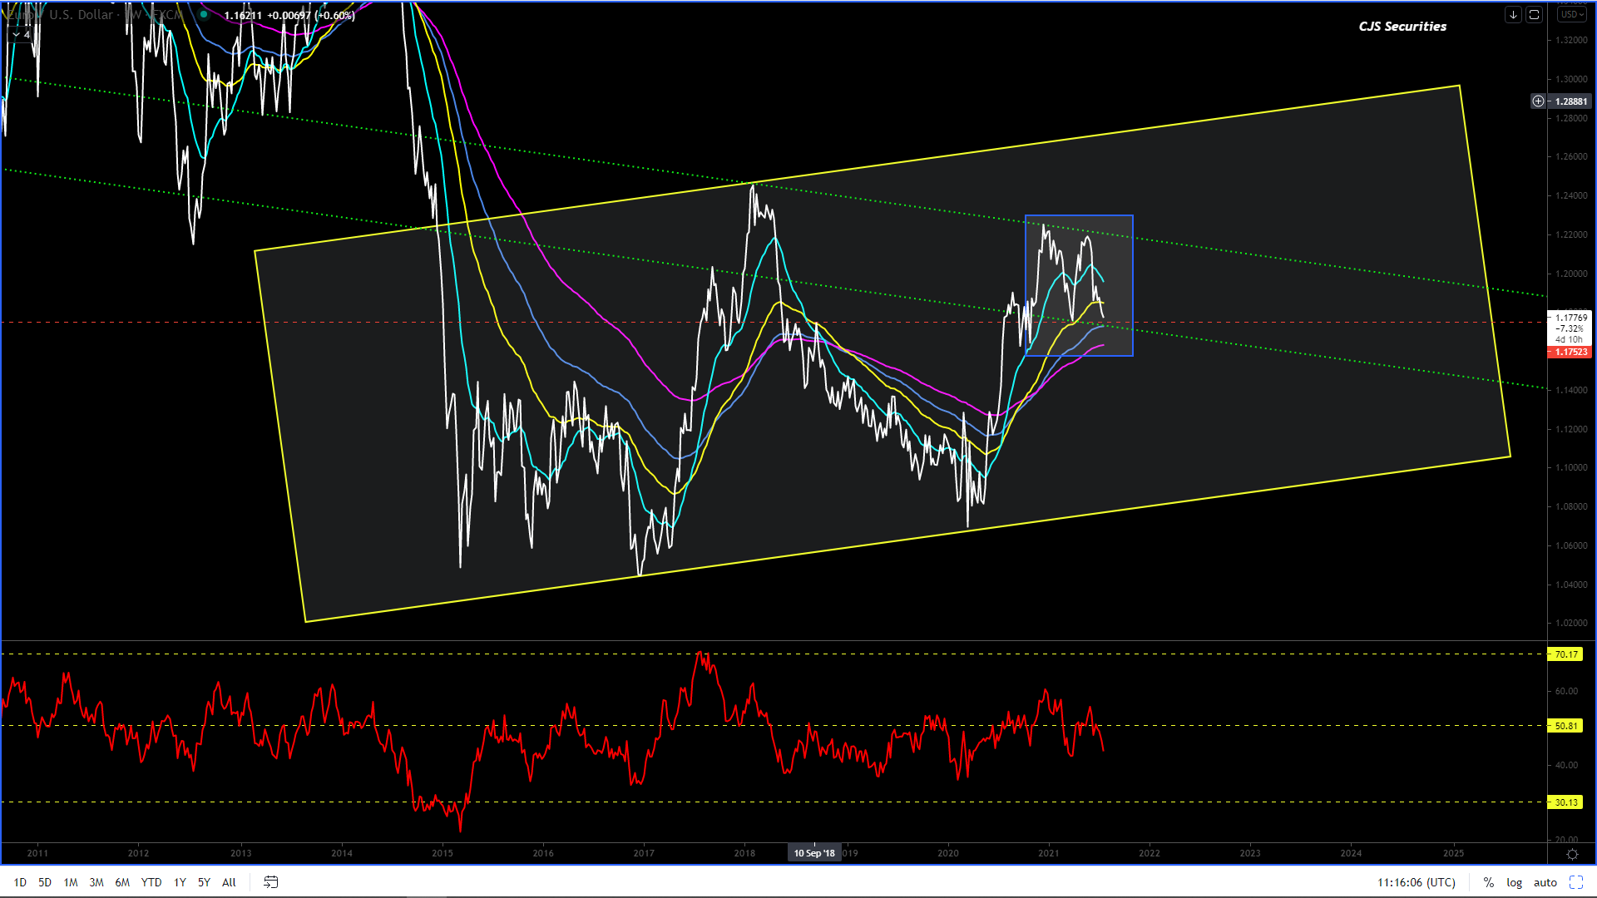
Task: Show All available data range
Action: click(229, 882)
